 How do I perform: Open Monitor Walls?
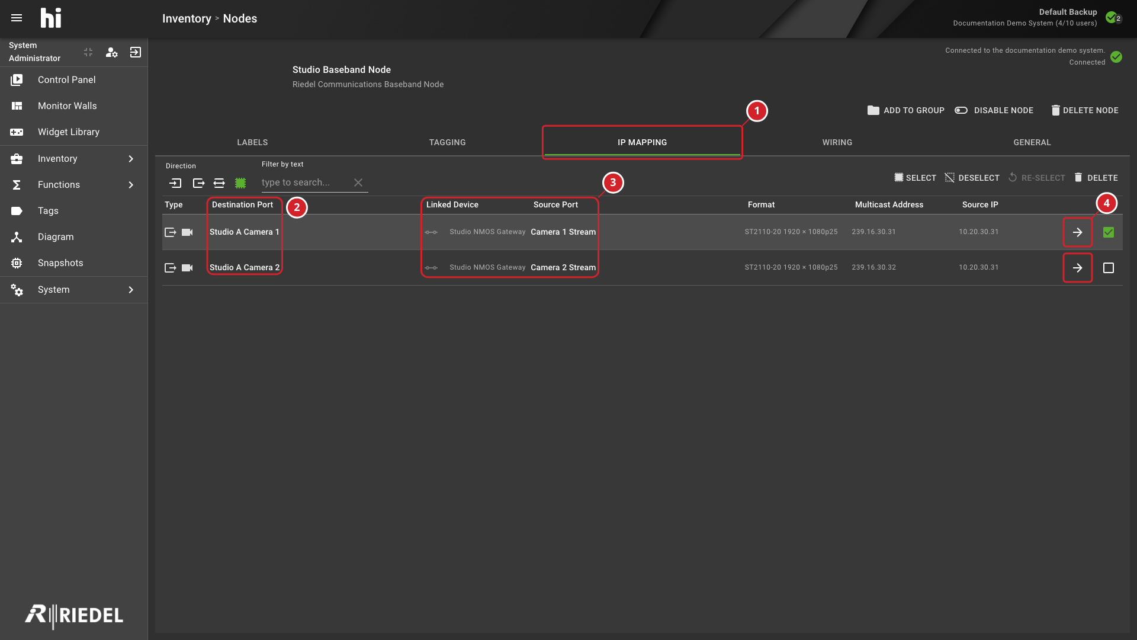coord(74,105)
